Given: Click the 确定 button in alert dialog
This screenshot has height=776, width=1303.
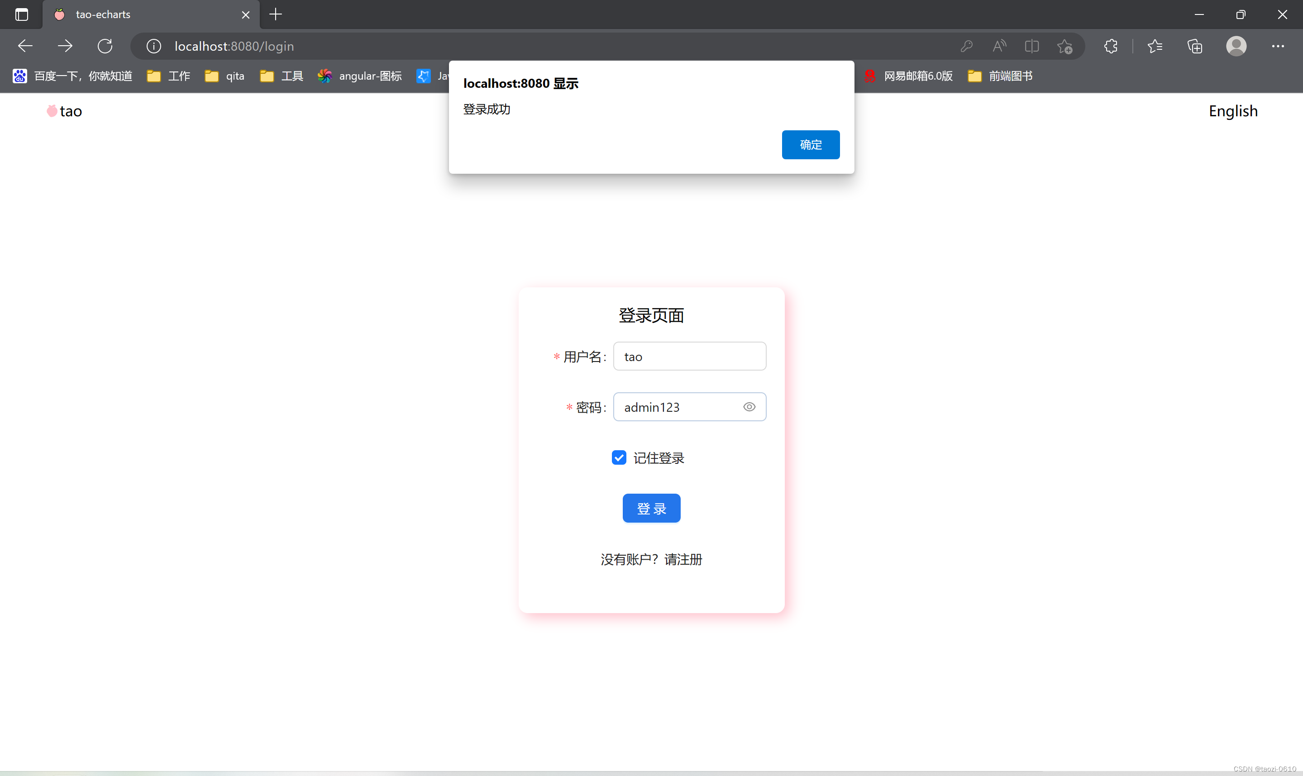Looking at the screenshot, I should (811, 144).
